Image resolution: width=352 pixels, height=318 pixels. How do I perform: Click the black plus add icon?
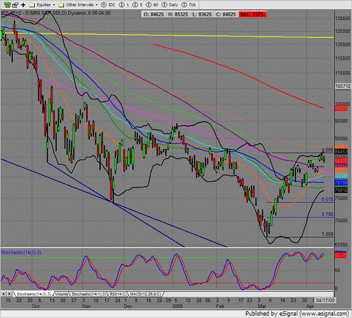[23, 5]
